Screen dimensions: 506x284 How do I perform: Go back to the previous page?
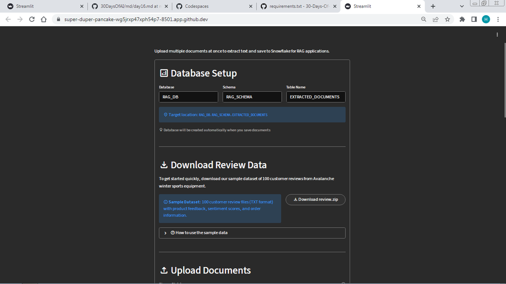(8, 19)
